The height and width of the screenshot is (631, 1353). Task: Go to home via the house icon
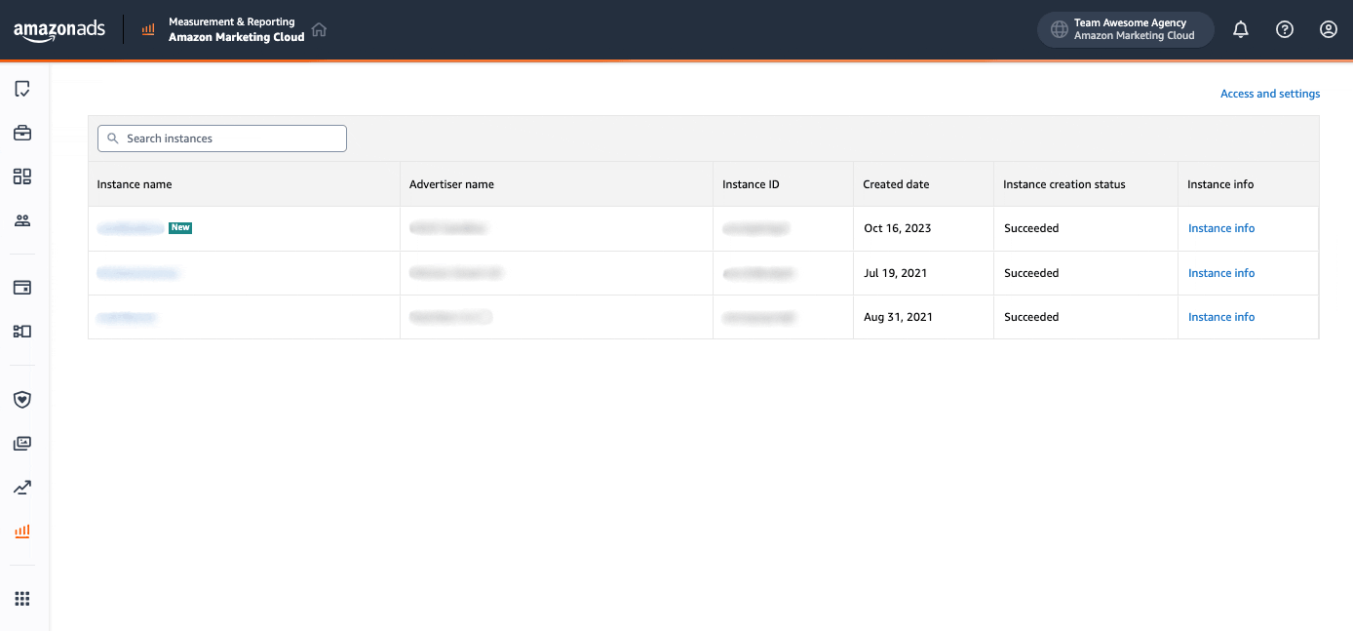tap(319, 30)
